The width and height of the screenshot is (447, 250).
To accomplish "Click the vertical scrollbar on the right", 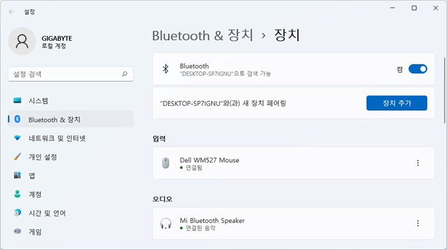I will [444, 91].
